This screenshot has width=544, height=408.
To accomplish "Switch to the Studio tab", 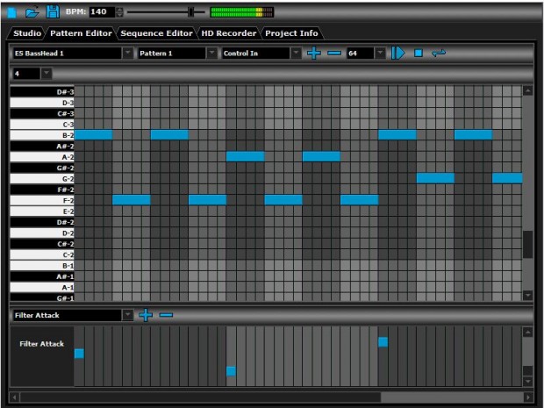I will tap(26, 33).
